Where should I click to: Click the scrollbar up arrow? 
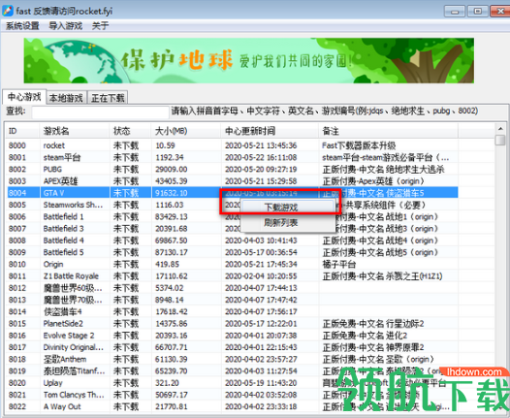pos(500,128)
